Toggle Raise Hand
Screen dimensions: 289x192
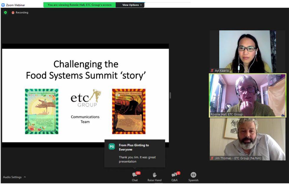coord(154,177)
